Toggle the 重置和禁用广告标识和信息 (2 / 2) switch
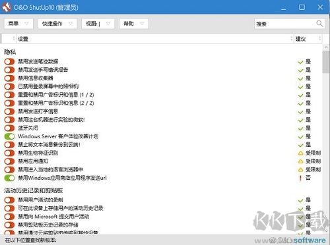 [x=9, y=103]
